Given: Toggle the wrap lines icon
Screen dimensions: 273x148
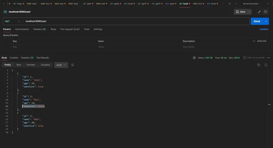Looking at the screenshot, I should [x=73, y=65].
